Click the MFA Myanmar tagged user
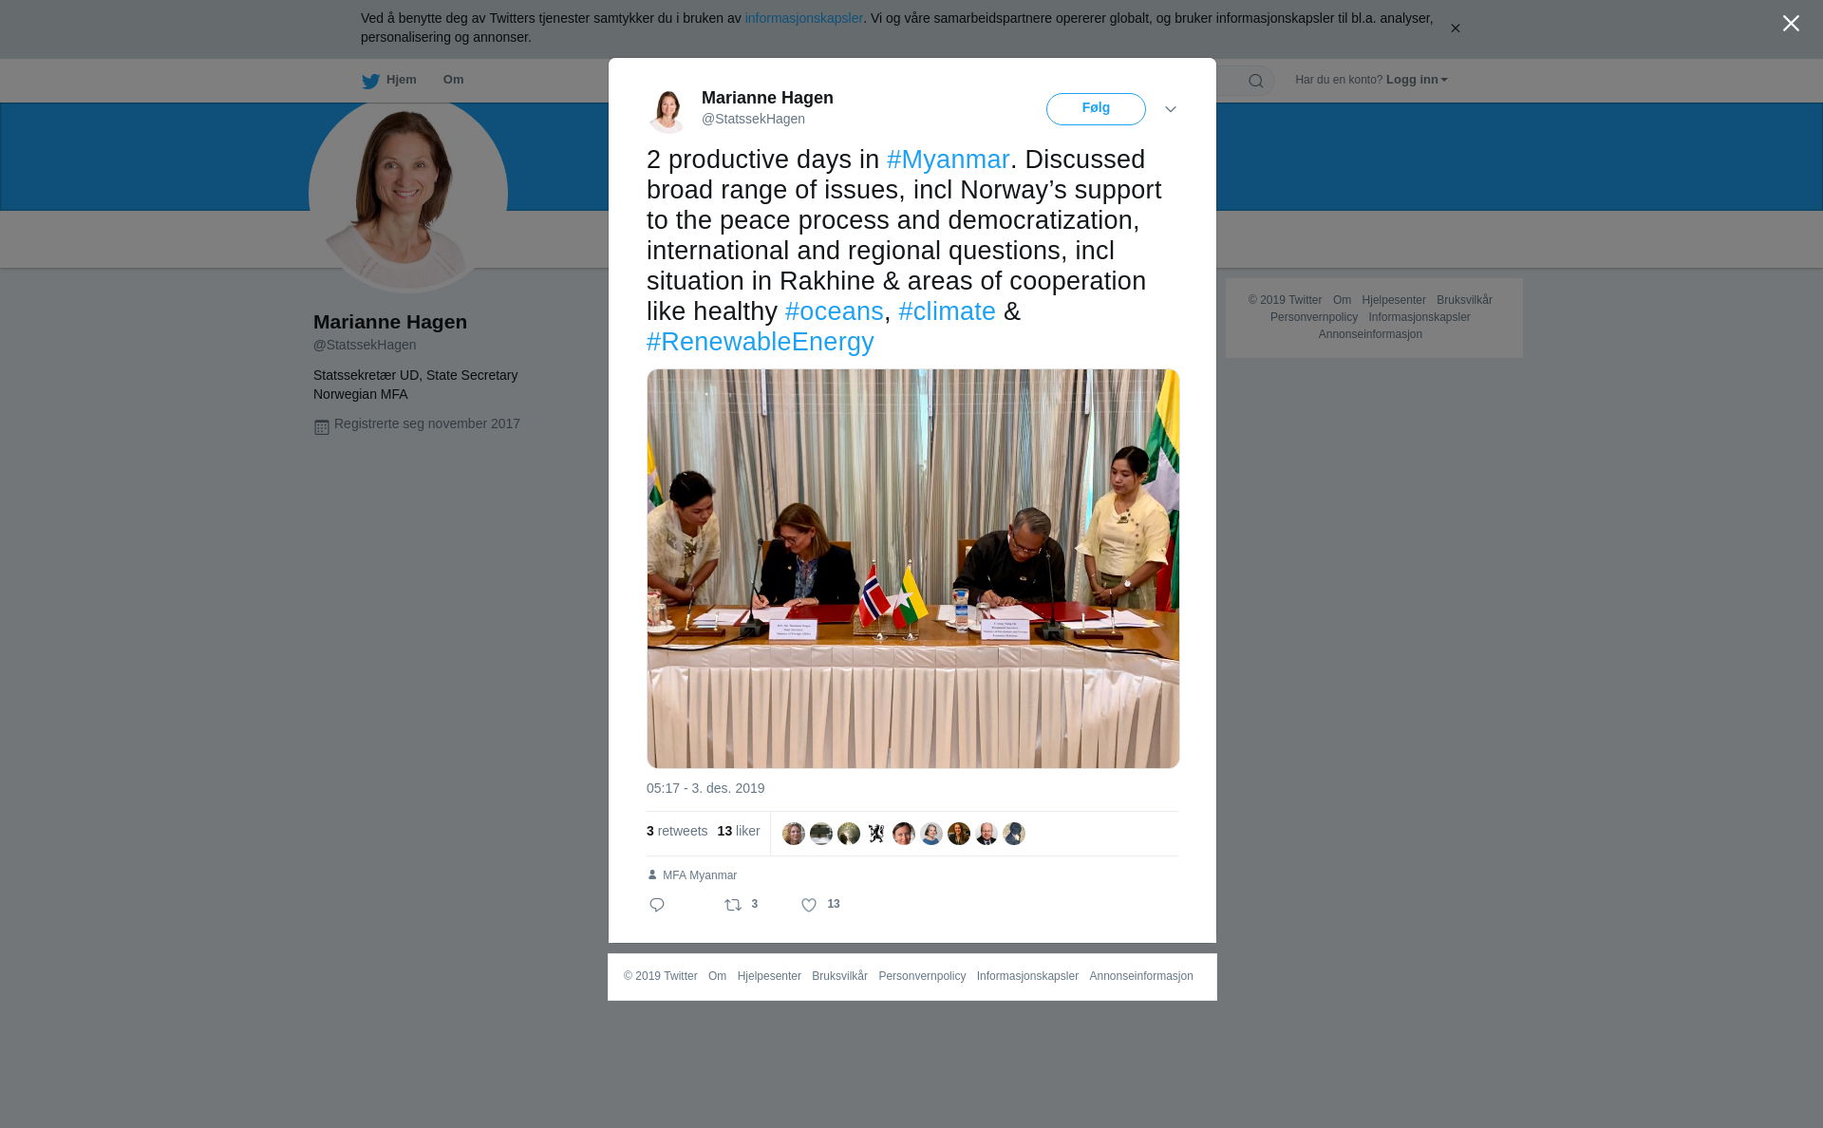This screenshot has width=1823, height=1128. pos(700,875)
